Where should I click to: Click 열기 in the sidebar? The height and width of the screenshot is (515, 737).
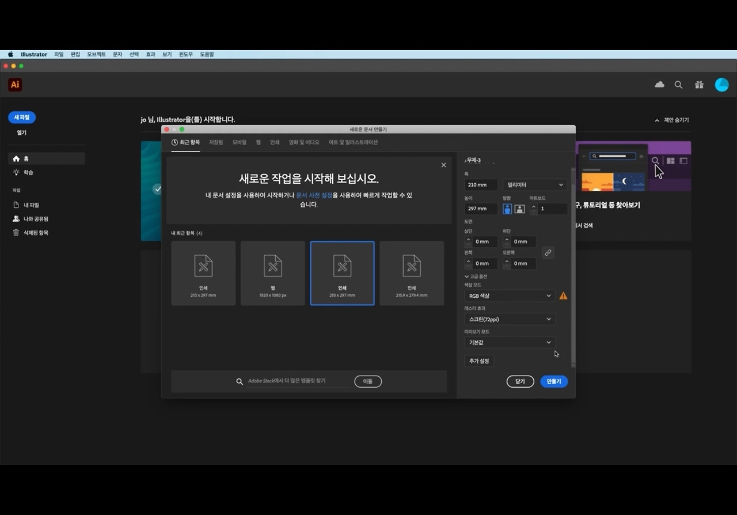(x=21, y=132)
